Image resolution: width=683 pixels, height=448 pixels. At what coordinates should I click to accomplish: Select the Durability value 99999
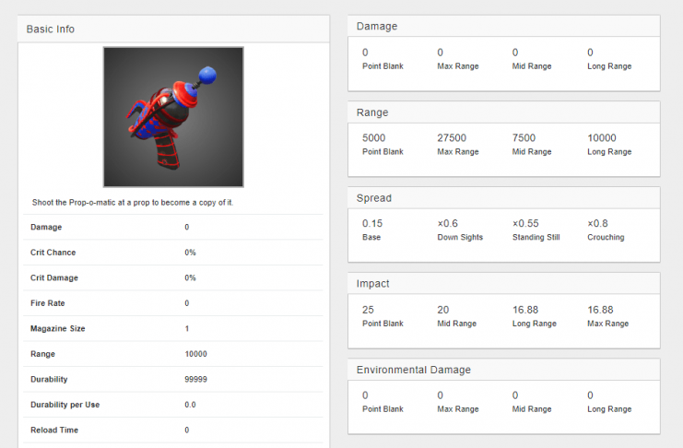pyautogui.click(x=195, y=379)
